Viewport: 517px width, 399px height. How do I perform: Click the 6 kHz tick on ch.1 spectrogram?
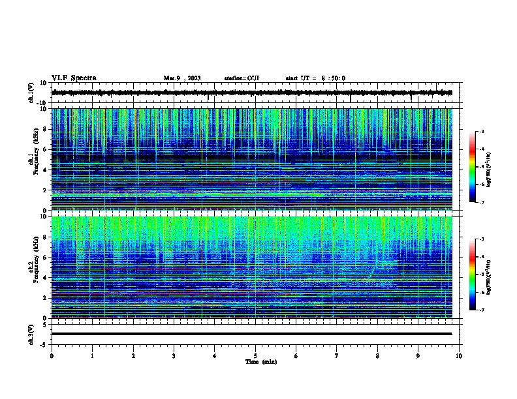pos(45,149)
